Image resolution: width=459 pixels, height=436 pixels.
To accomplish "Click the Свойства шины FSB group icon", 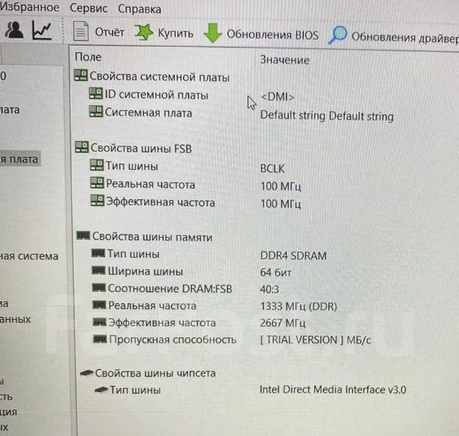I will tap(82, 147).
